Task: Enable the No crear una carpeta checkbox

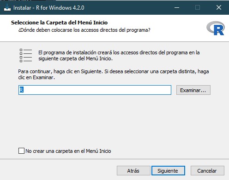Action: click(x=21, y=151)
